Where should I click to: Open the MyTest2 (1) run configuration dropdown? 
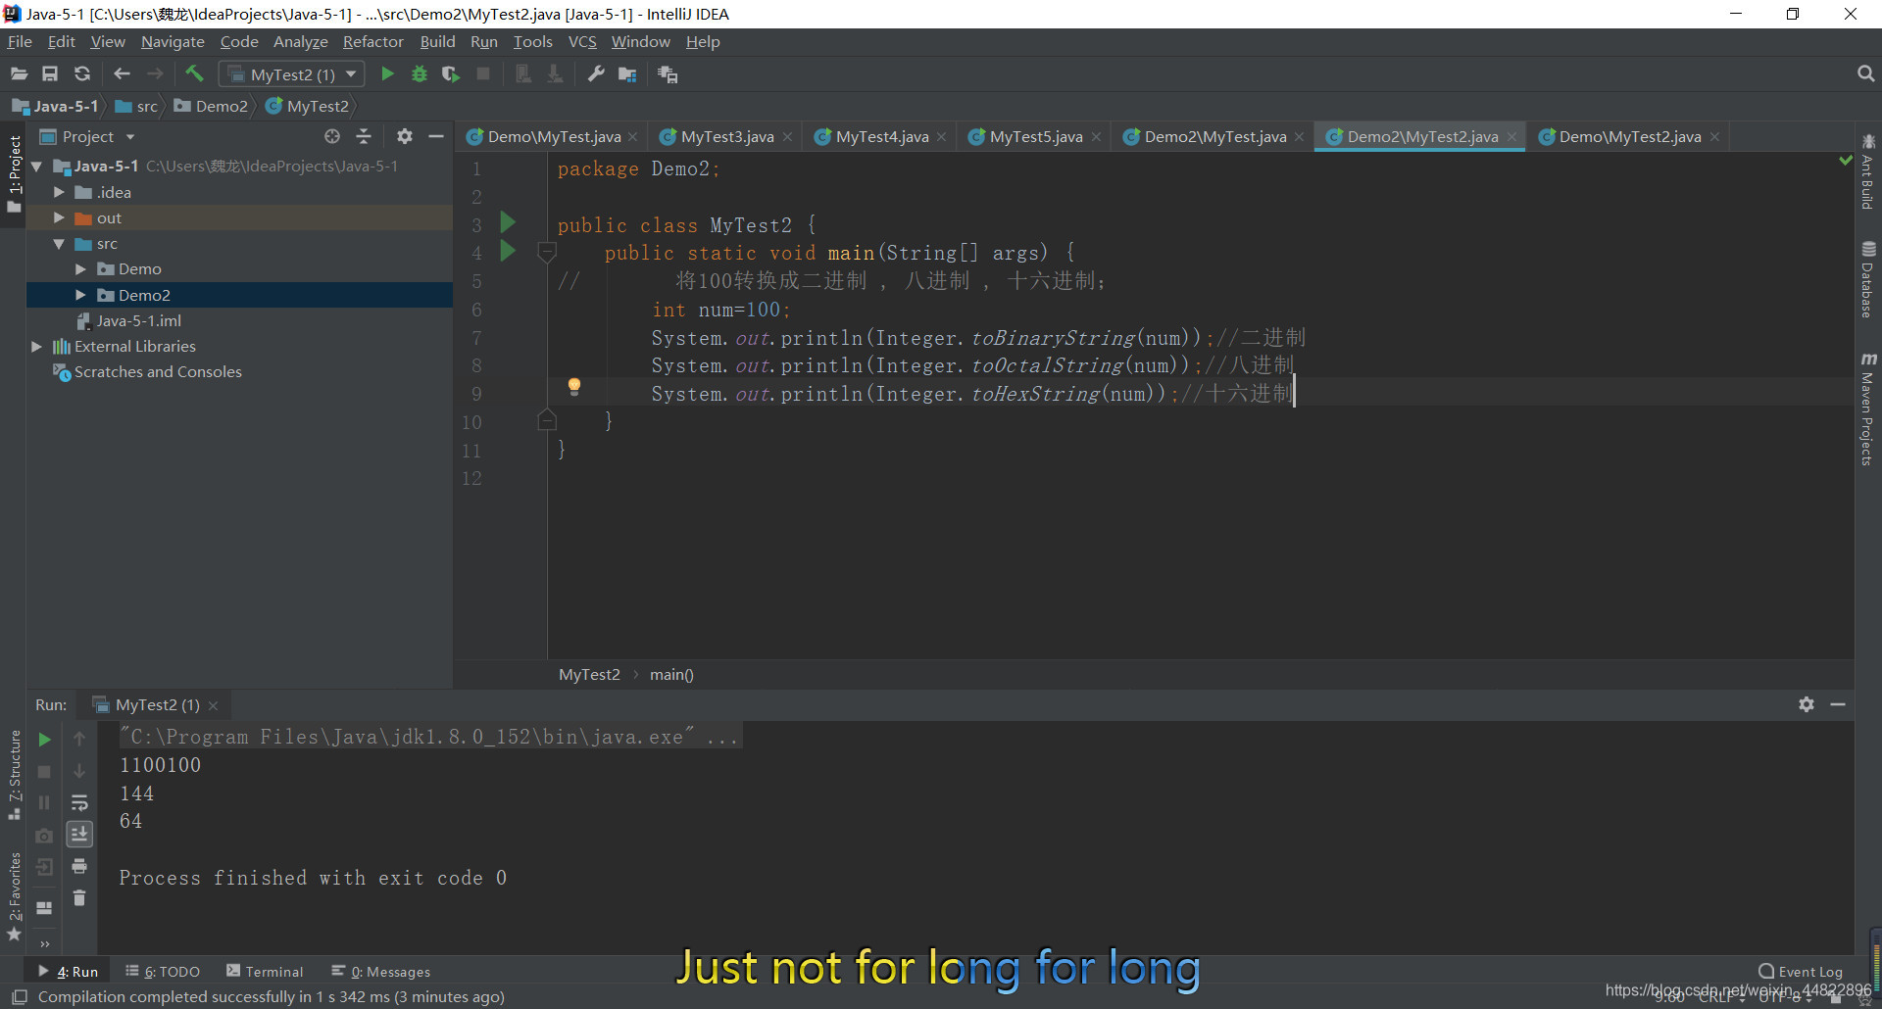(292, 74)
